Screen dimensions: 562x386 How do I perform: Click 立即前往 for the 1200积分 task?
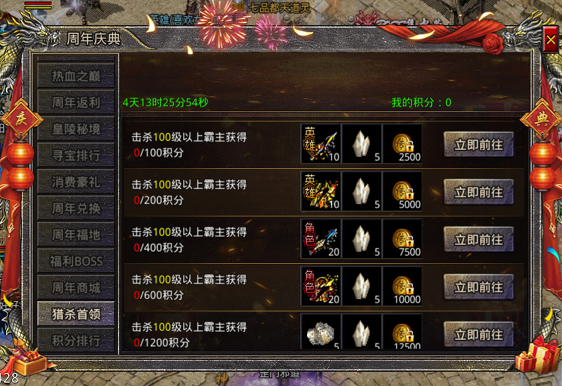pyautogui.click(x=479, y=335)
